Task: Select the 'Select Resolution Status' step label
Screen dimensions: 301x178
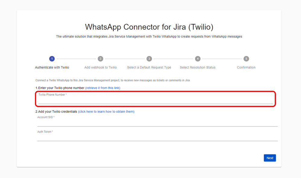Action: 198,67
